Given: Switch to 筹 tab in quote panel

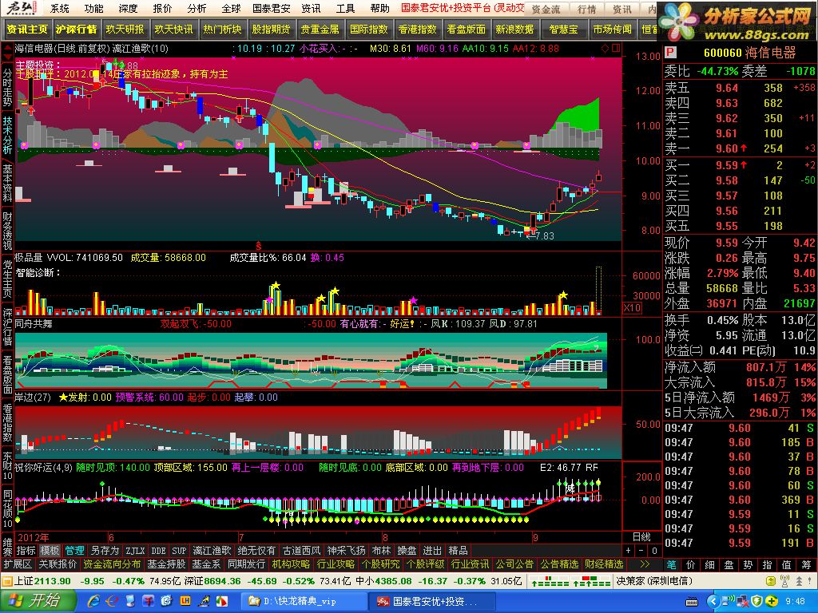Looking at the screenshot, I should point(807,564).
